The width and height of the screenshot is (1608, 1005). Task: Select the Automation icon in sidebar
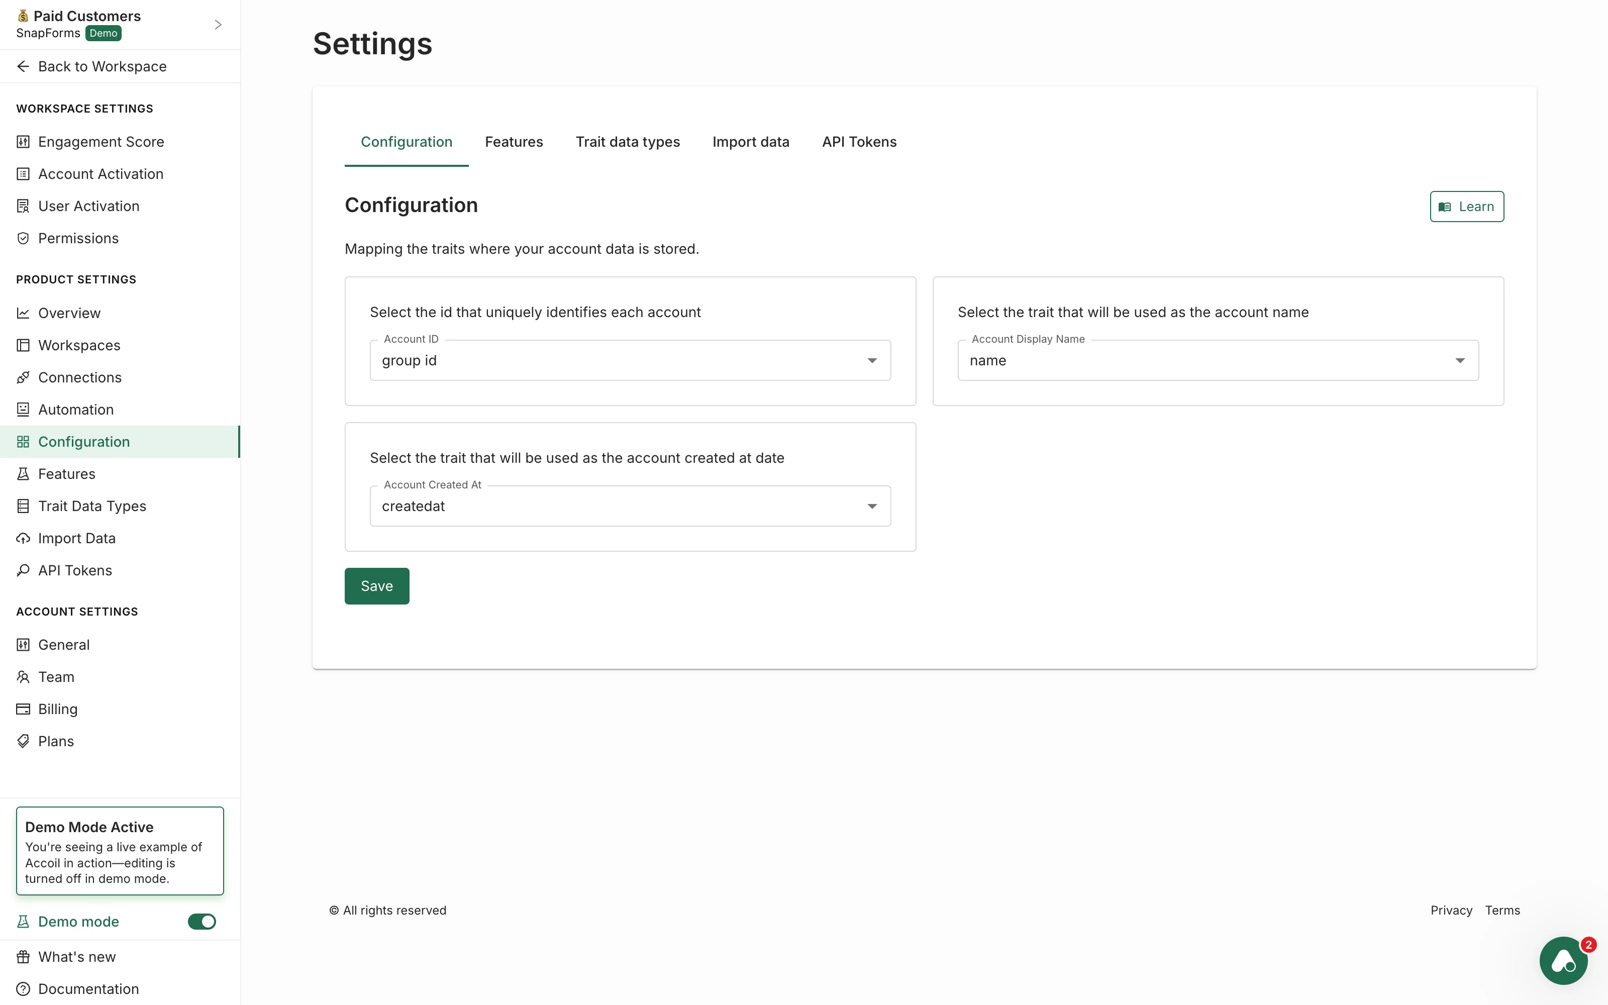click(x=23, y=410)
